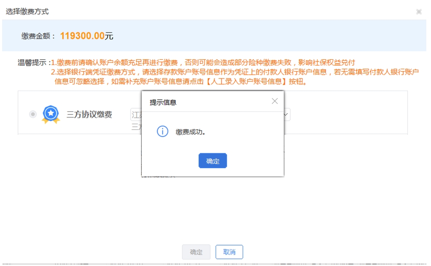Click the 选择缴费方式 window title
The image size is (431, 266).
coord(27,12)
